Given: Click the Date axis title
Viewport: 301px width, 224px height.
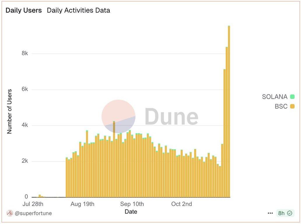Looking at the screenshot, I should pos(131,211).
